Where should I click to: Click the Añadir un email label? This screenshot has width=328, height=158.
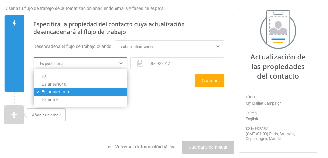[46, 115]
